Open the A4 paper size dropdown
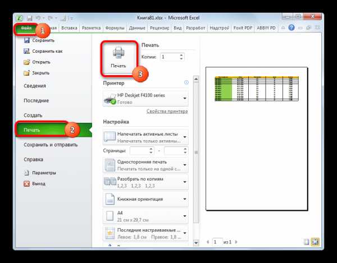 (145, 216)
